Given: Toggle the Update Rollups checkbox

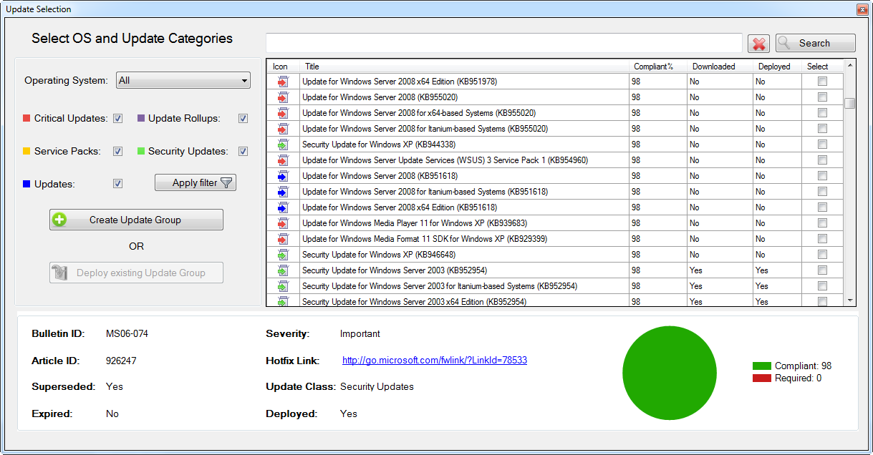Looking at the screenshot, I should point(243,119).
